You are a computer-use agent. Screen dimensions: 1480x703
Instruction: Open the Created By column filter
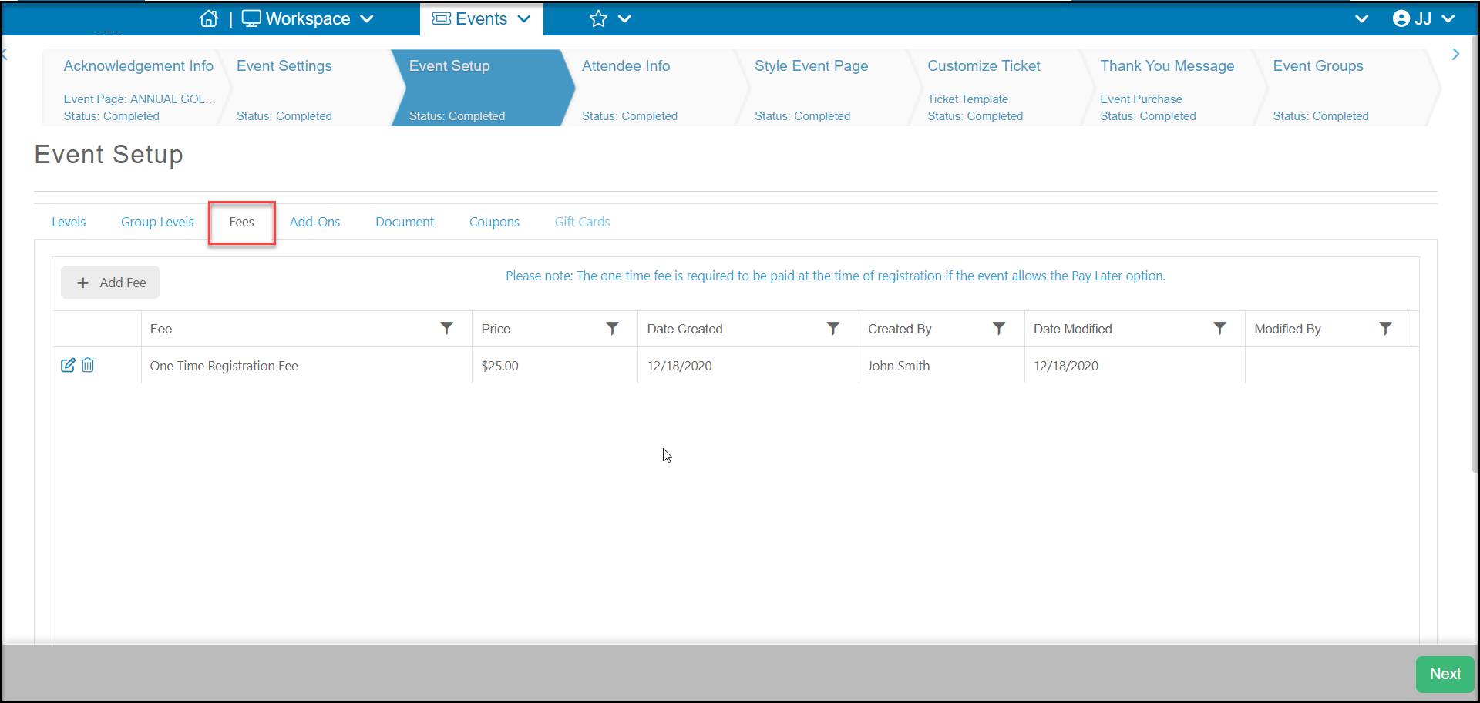point(999,329)
